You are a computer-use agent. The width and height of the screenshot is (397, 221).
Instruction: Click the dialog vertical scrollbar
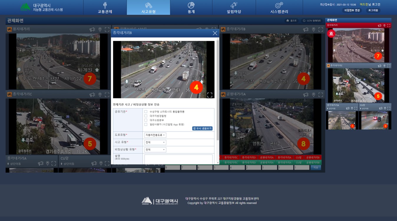(218, 90)
